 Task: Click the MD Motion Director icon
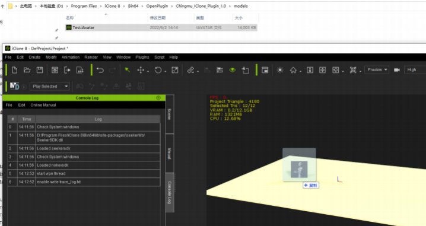[x=14, y=87]
